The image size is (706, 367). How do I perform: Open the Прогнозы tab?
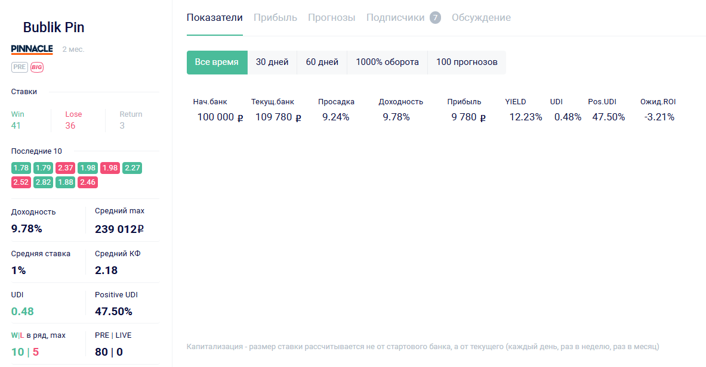tap(331, 18)
